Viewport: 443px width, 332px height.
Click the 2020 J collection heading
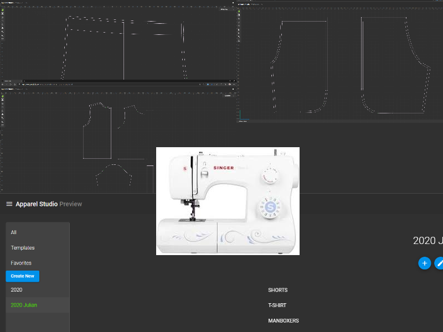[x=427, y=241]
